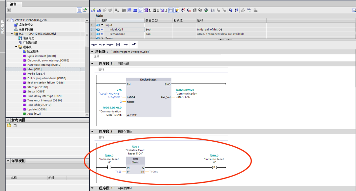Collapse the 程序块 folder

16,47
